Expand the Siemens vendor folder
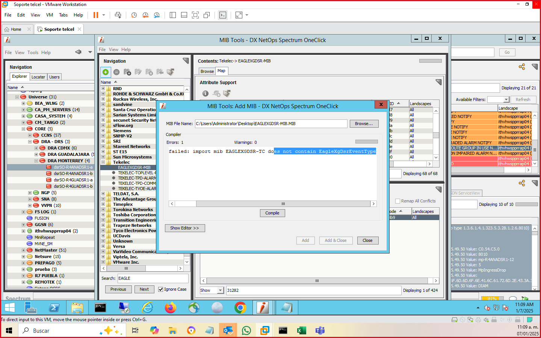541x338 pixels. (103, 131)
